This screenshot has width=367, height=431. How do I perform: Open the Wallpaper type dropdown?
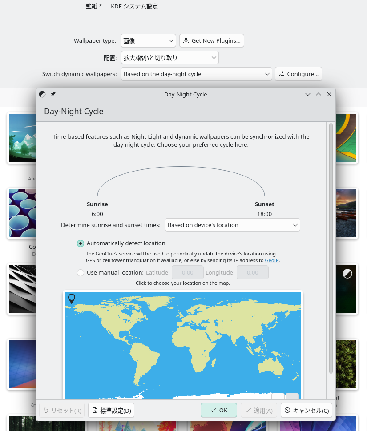coord(148,41)
